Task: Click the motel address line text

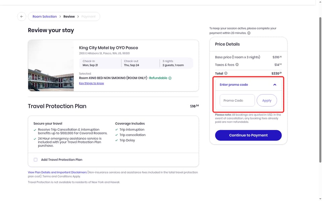Action: click(x=104, y=53)
